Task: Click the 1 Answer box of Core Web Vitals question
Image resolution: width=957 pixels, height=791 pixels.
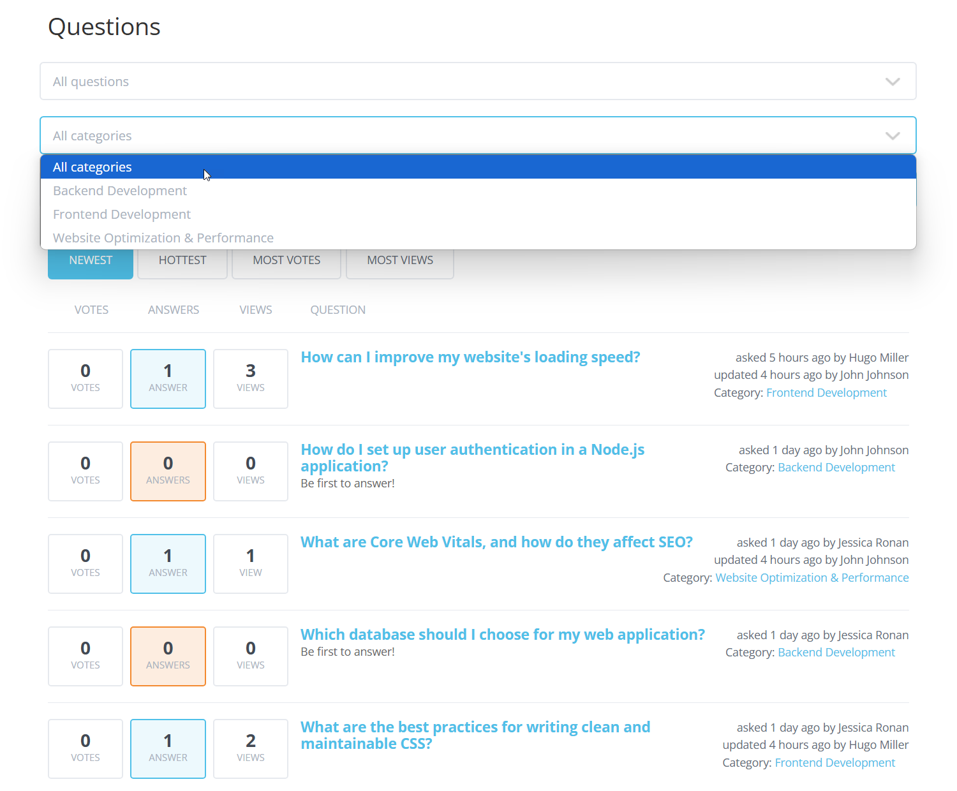Action: [x=168, y=564]
